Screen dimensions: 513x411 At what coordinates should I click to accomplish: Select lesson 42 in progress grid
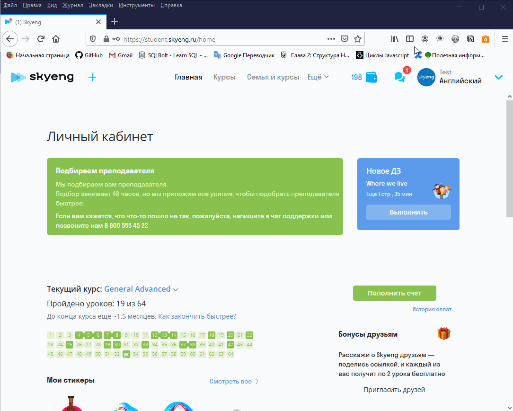click(x=230, y=345)
